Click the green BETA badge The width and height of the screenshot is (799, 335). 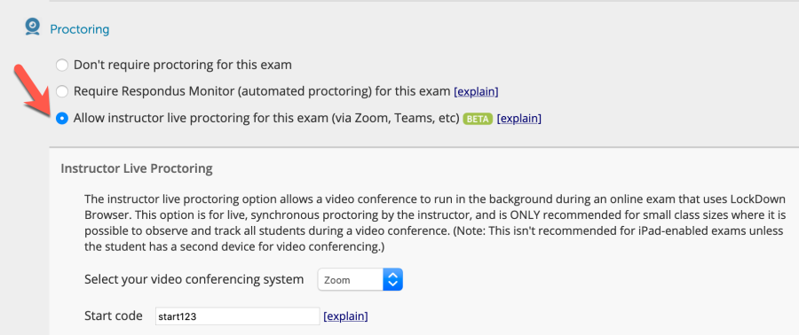click(x=478, y=119)
